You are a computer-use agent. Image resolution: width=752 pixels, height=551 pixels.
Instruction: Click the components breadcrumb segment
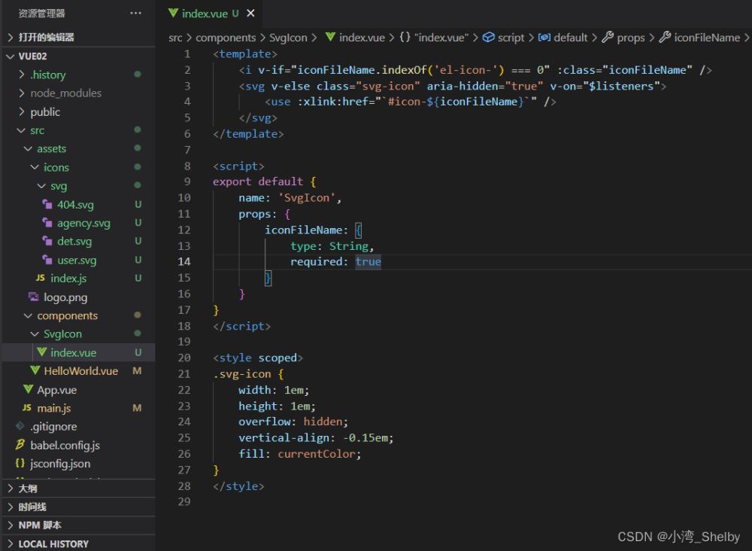pyautogui.click(x=226, y=38)
